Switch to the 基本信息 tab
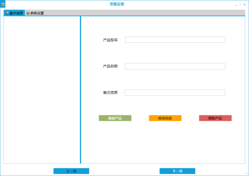The image size is (249, 176). pyautogui.click(x=14, y=13)
